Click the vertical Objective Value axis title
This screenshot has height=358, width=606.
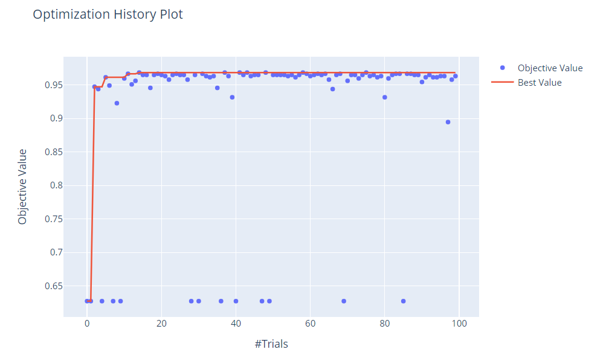[x=23, y=187]
